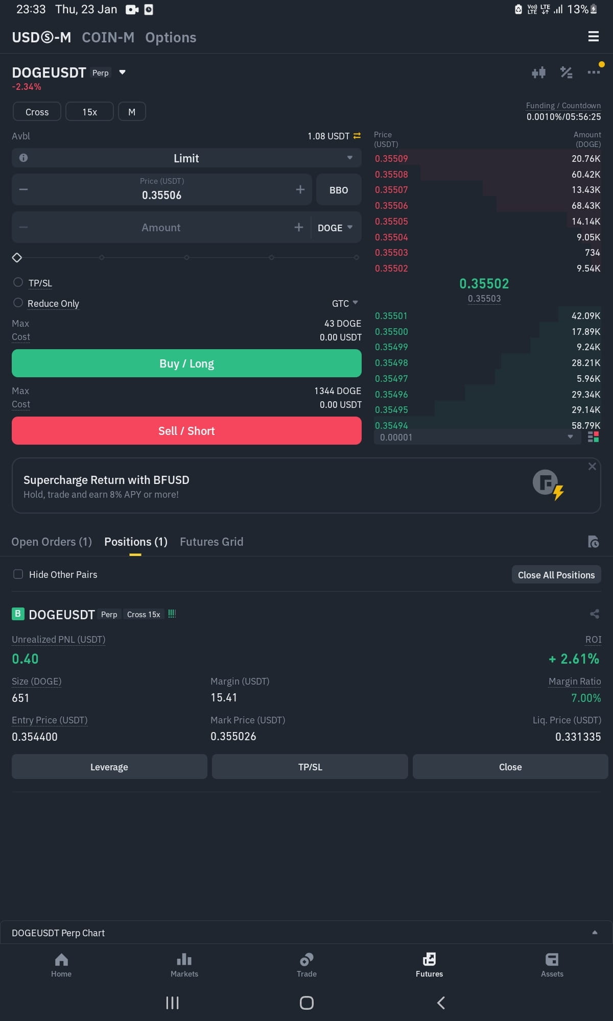Tap the Android back button
Viewport: 613px width, 1021px height.
coord(441,1003)
